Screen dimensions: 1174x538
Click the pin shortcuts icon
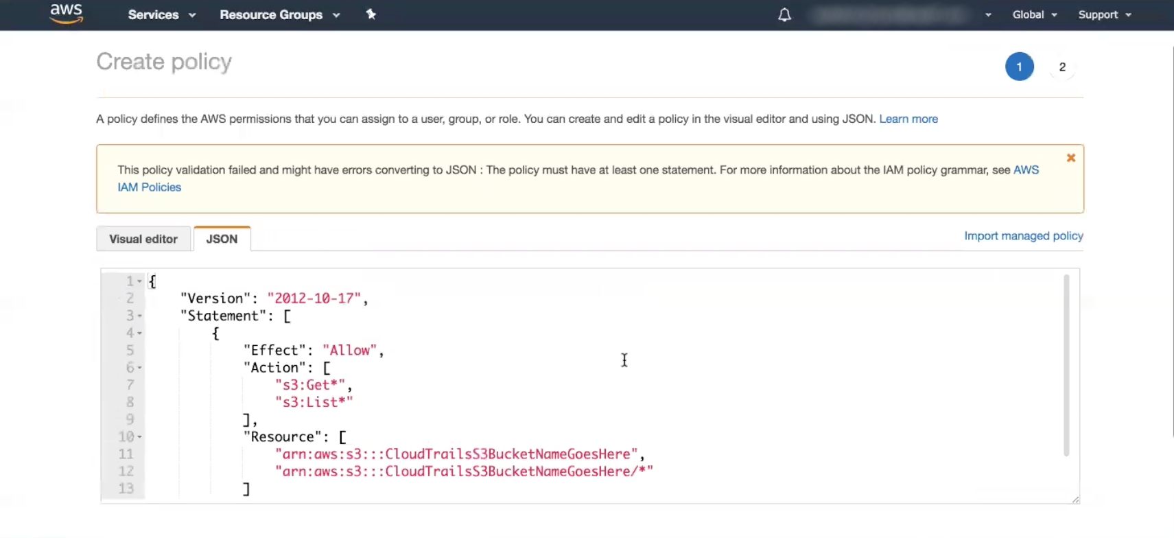click(x=371, y=14)
